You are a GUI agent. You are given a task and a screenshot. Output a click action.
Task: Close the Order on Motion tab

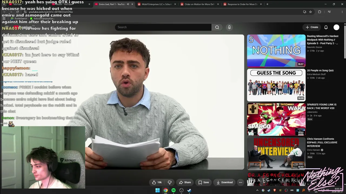(218, 4)
